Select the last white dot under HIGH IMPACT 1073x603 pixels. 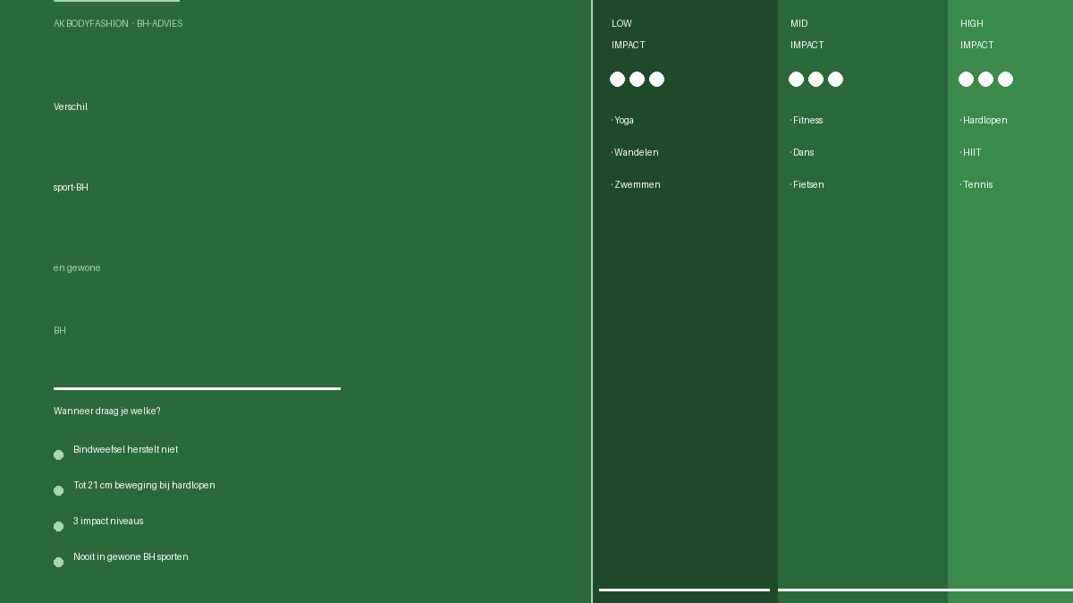1005,80
